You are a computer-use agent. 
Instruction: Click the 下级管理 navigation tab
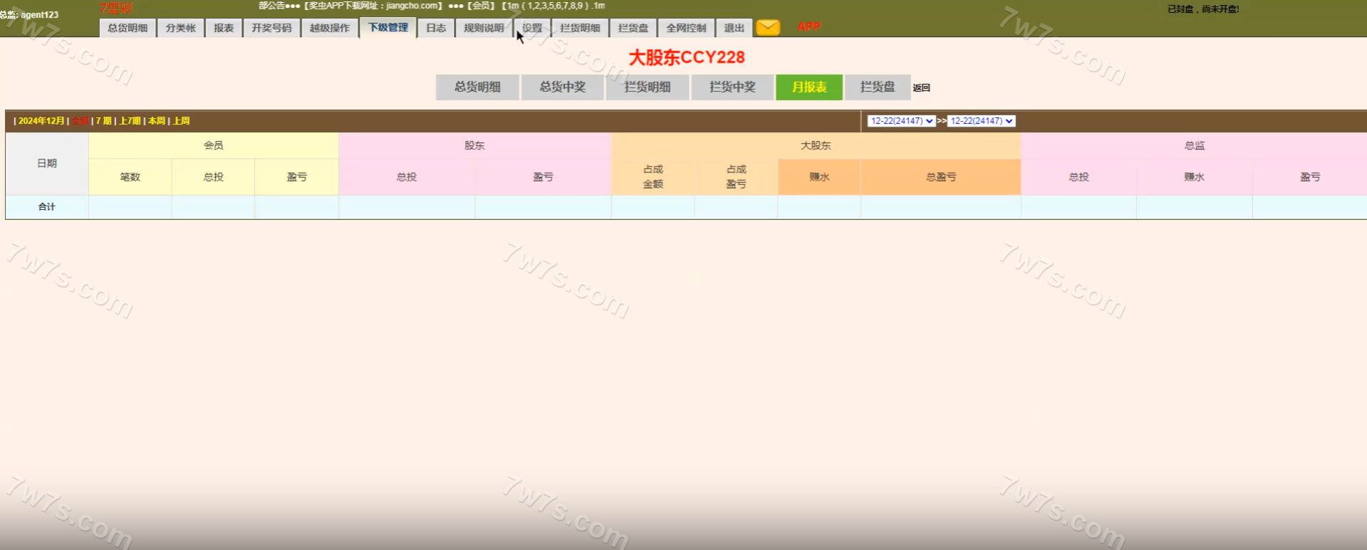pos(388,28)
